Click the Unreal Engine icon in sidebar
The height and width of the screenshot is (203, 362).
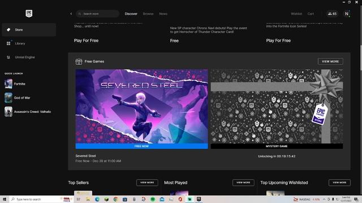pos(8,57)
